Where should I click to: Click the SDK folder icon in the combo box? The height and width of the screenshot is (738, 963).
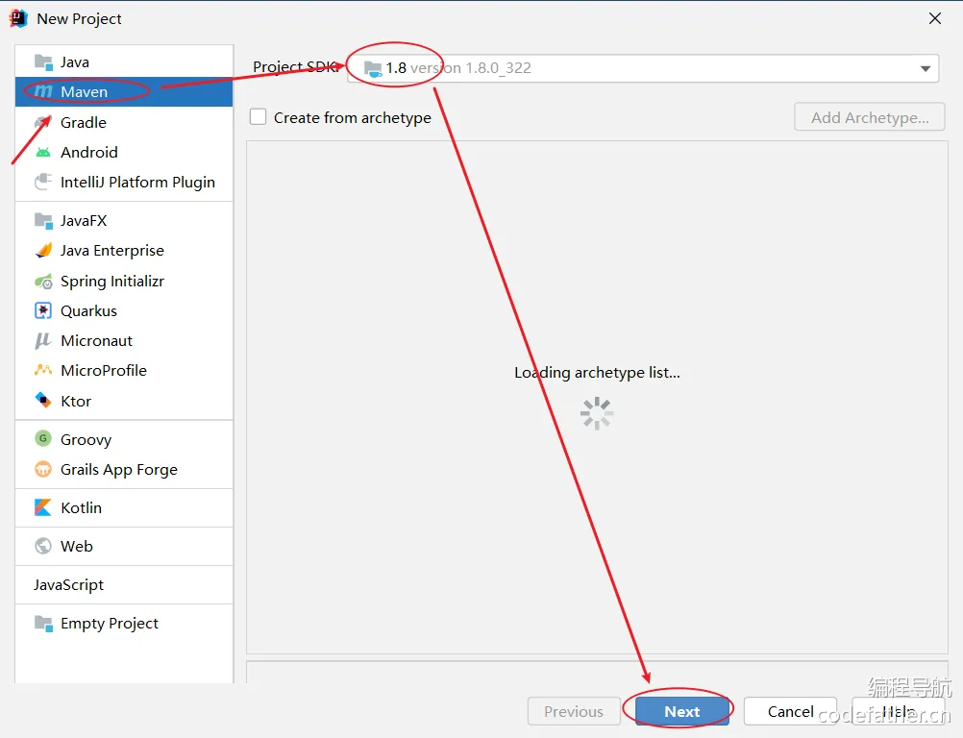click(x=373, y=68)
